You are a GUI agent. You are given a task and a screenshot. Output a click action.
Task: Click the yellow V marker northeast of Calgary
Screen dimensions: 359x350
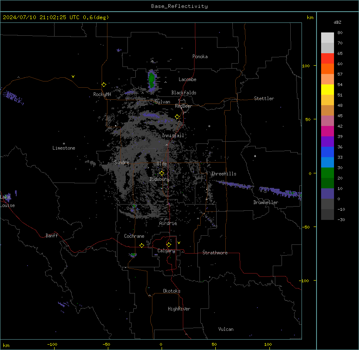click(x=179, y=243)
